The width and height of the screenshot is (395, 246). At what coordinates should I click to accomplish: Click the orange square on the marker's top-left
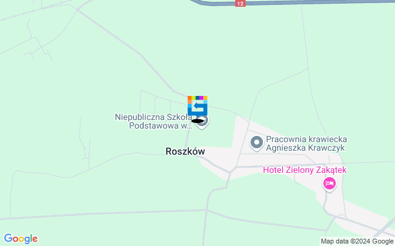coord(189,98)
